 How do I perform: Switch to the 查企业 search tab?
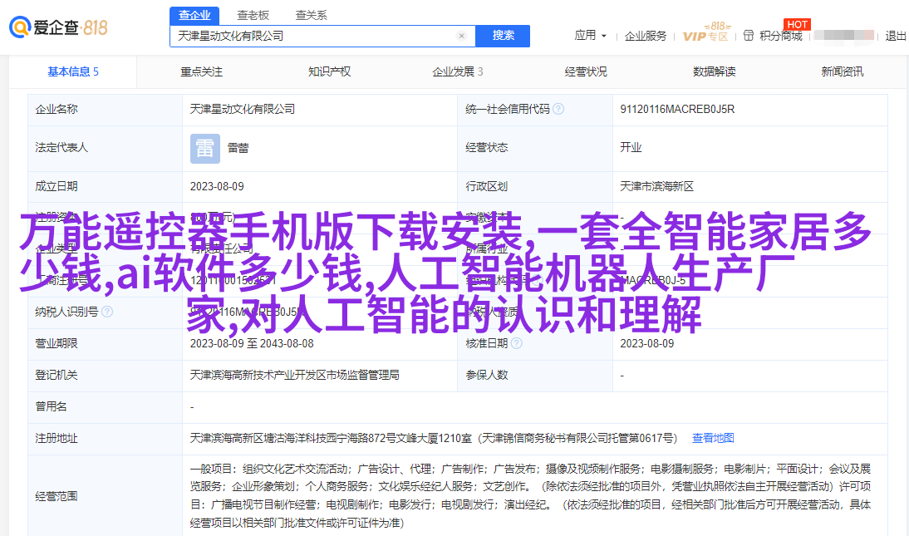[194, 16]
